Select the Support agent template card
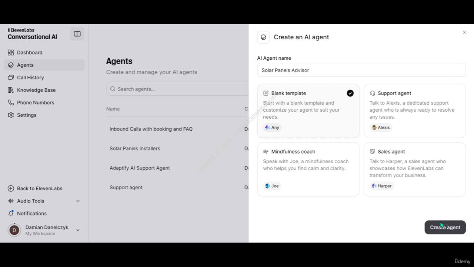The height and width of the screenshot is (267, 474). (415, 111)
